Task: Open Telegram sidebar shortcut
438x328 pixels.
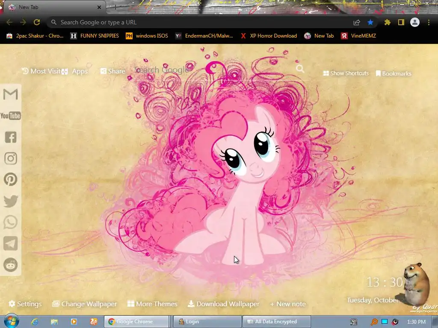Action: click(x=11, y=243)
